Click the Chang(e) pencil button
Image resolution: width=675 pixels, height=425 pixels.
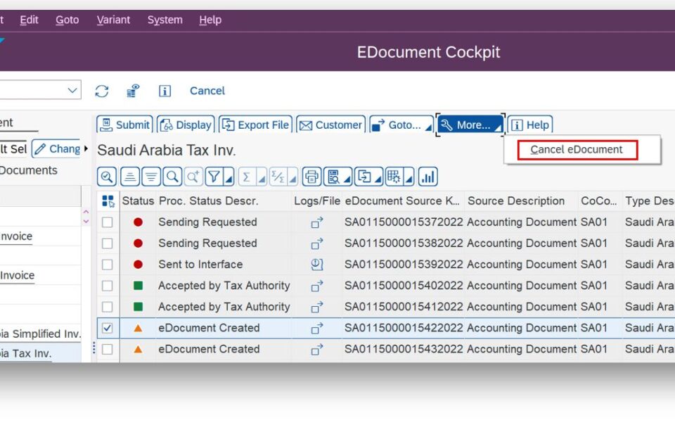tap(56, 149)
